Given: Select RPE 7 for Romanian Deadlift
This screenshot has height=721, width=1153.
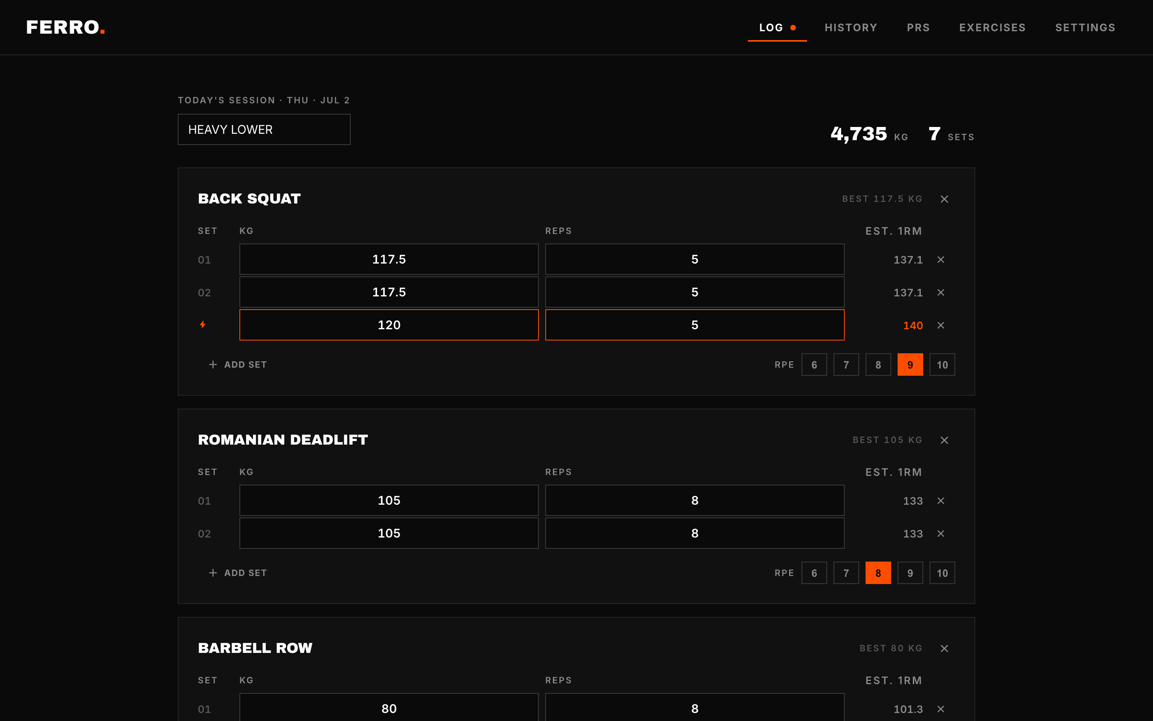Looking at the screenshot, I should (x=846, y=573).
